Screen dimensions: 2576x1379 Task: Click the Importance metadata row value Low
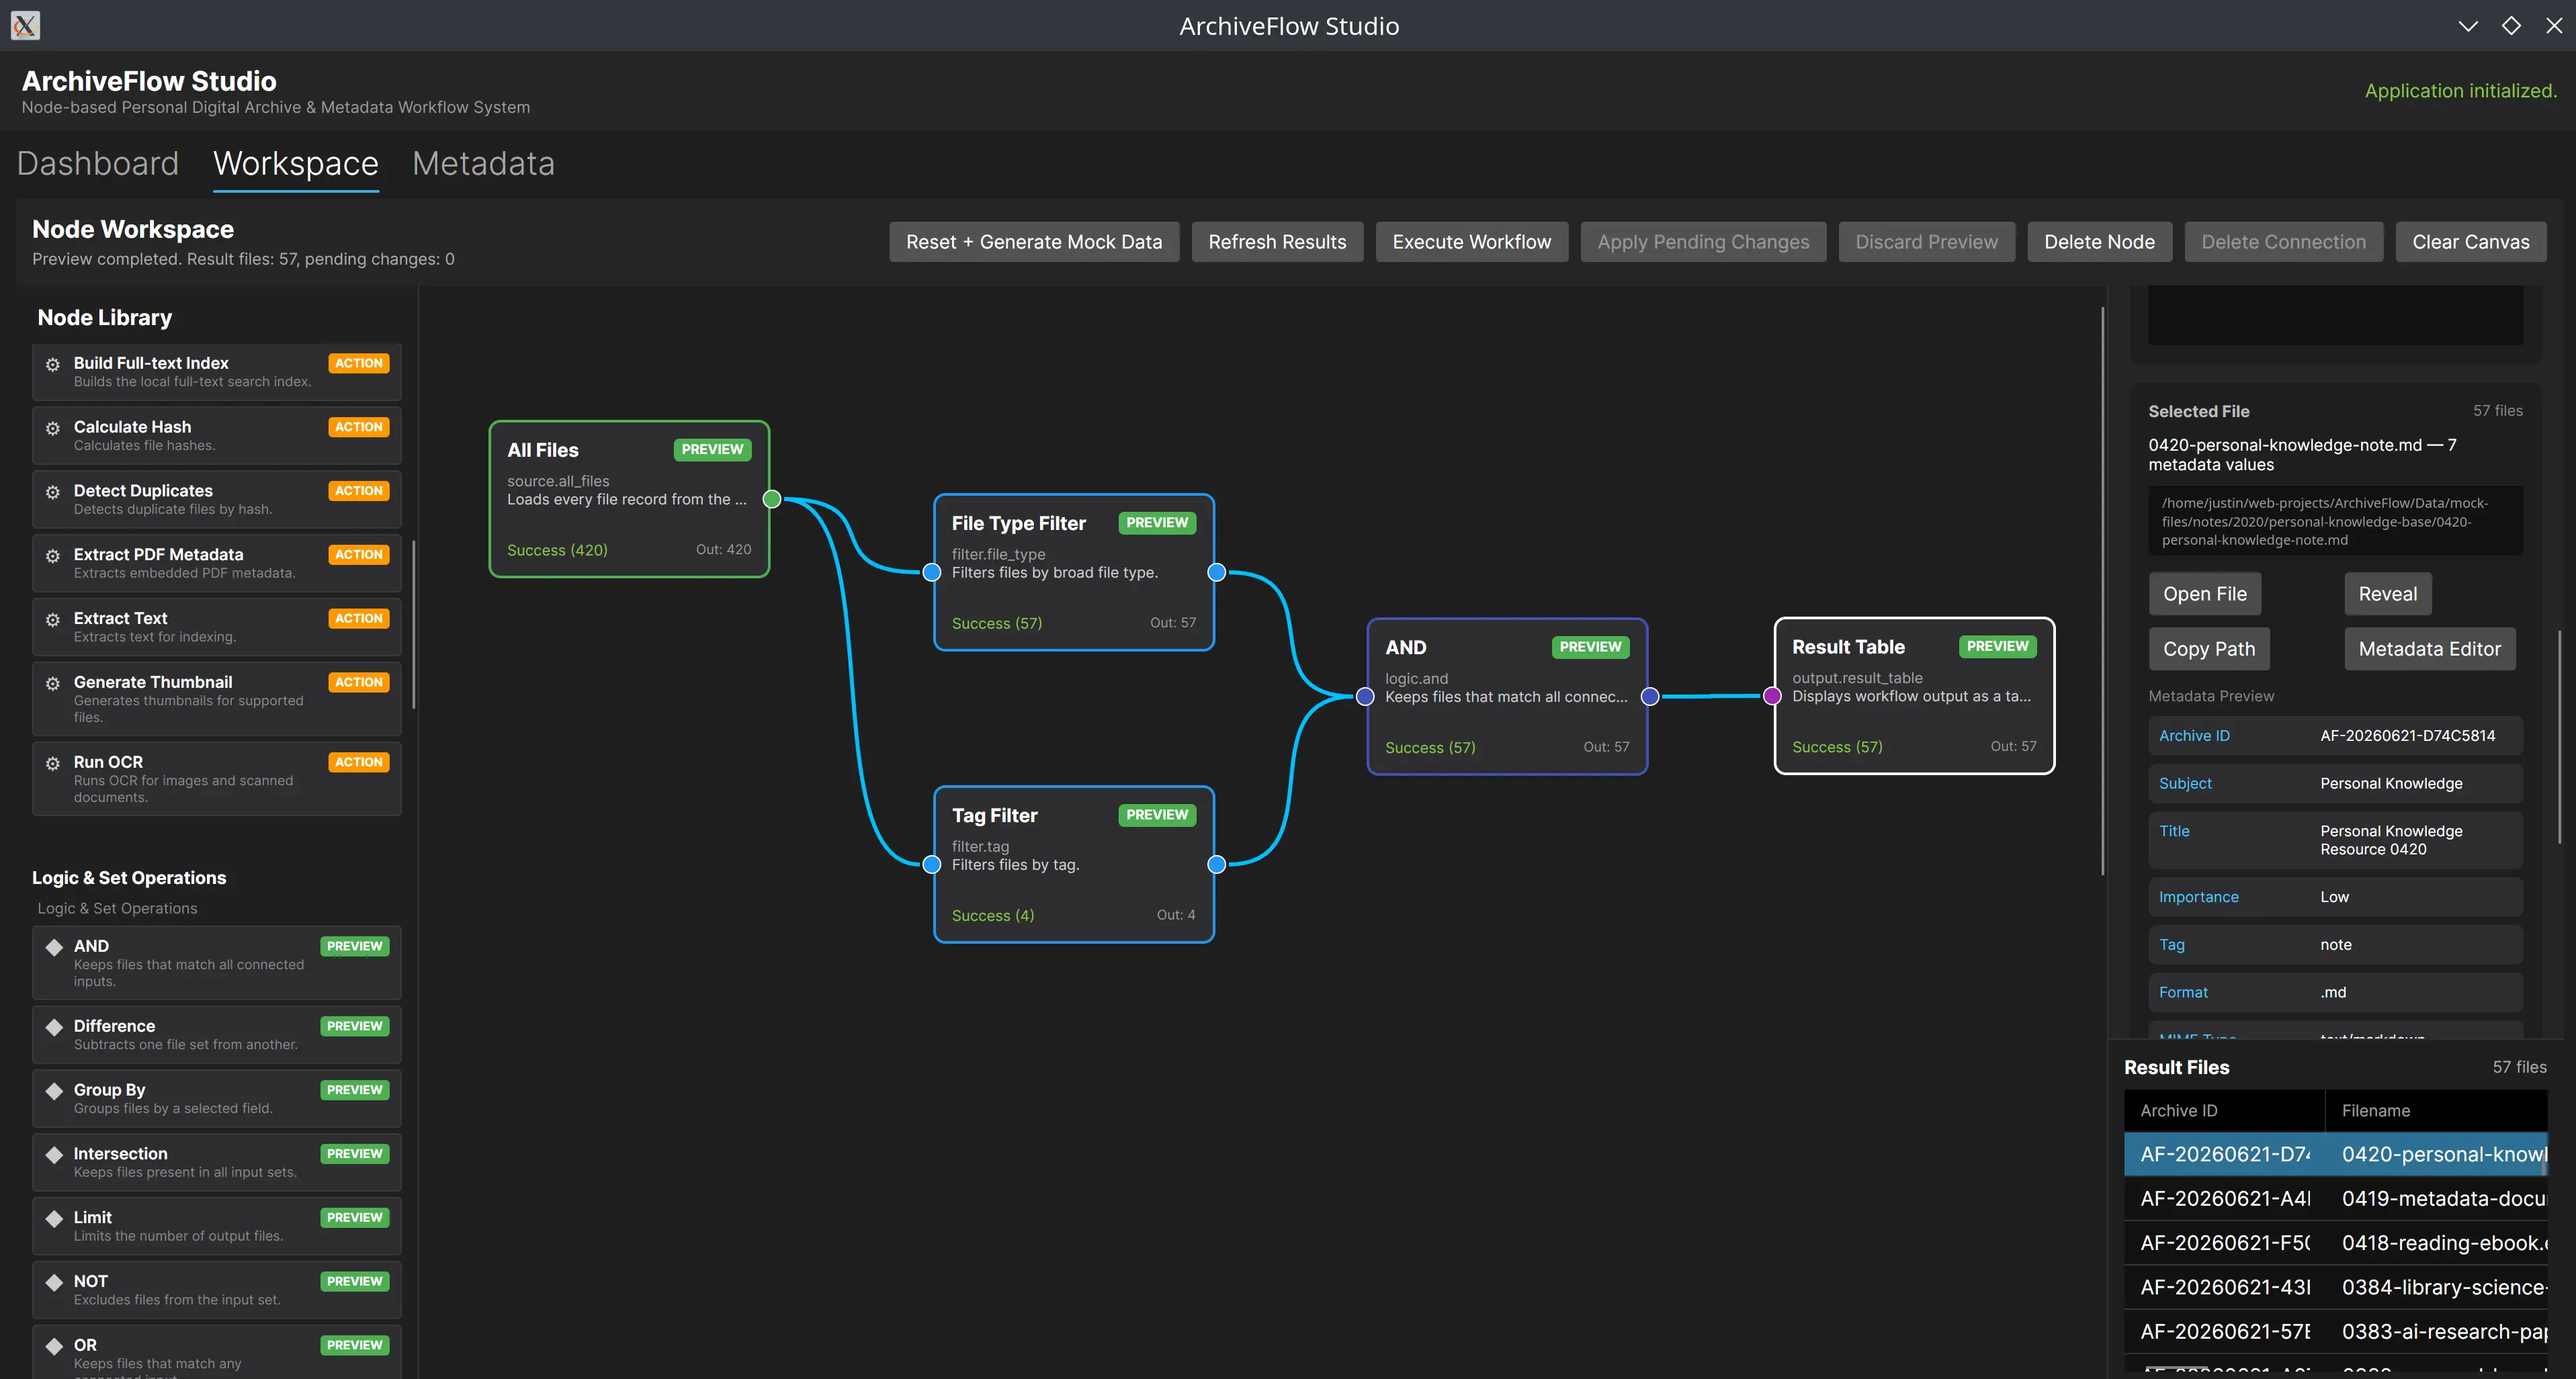(2334, 898)
